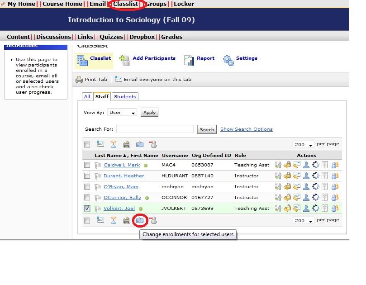
Task: Click the Classlist tool icon
Action: [82, 61]
